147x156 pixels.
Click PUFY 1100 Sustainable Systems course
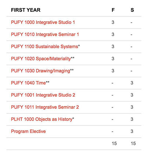tap(45, 47)
